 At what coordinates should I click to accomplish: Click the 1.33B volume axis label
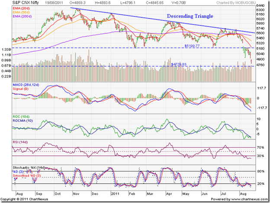[6, 50]
